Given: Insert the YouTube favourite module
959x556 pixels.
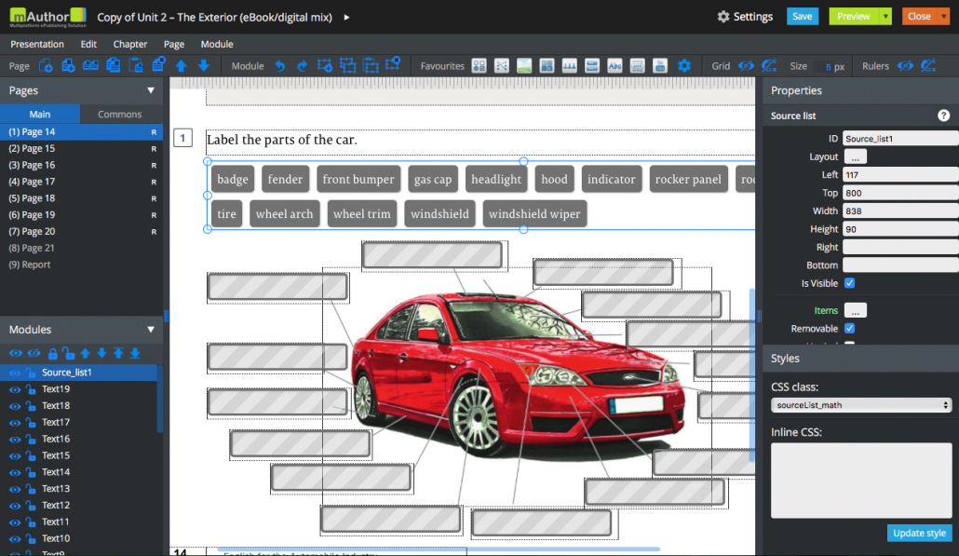Looking at the screenshot, I should tap(660, 65).
